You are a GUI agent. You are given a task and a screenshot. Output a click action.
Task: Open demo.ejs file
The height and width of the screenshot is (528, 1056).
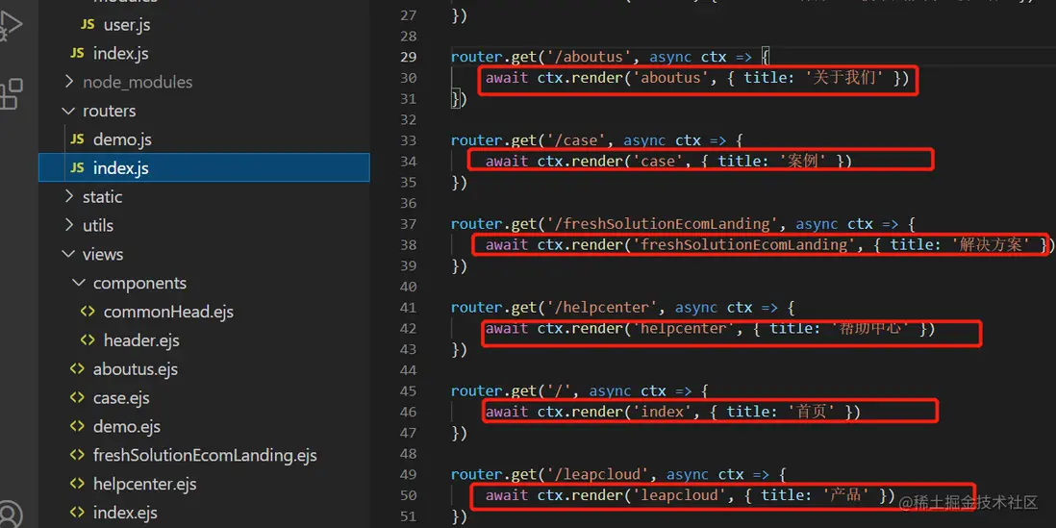127,427
